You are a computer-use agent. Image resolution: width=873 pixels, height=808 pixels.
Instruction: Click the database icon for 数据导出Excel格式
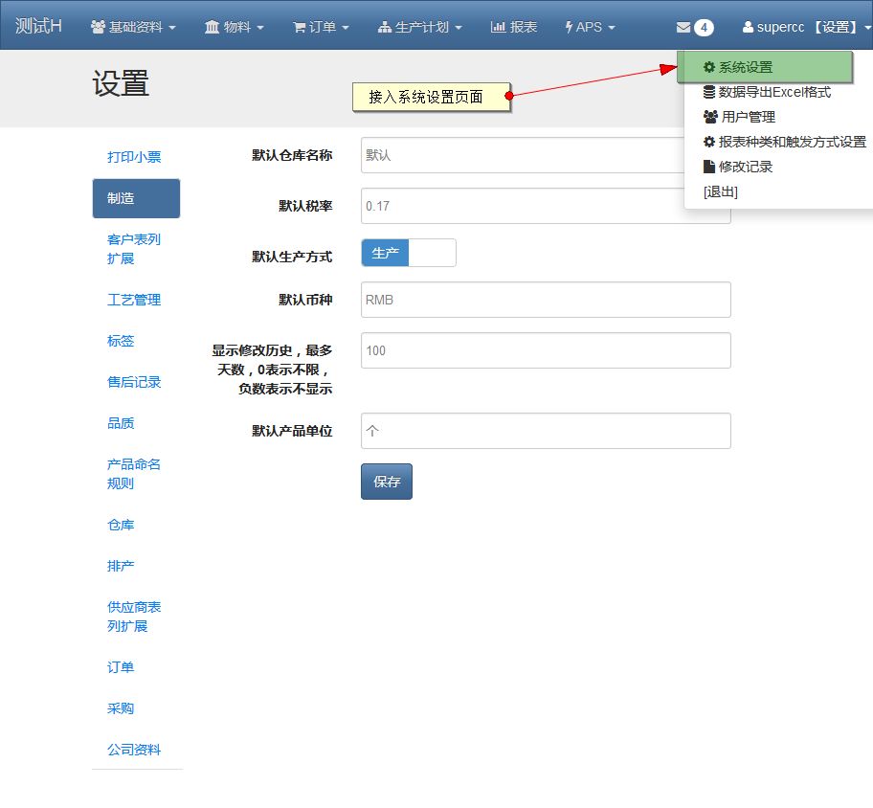click(708, 92)
